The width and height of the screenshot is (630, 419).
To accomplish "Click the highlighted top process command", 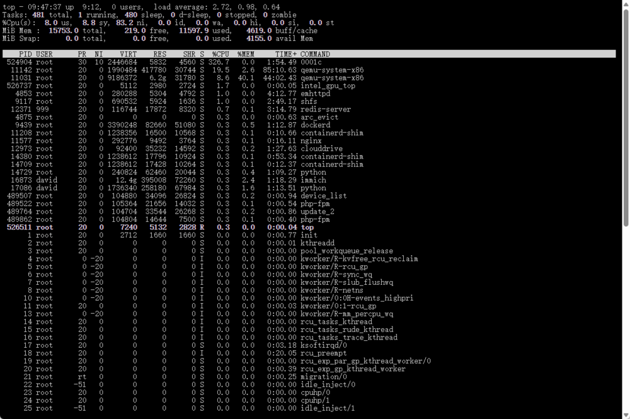I will 307,227.
